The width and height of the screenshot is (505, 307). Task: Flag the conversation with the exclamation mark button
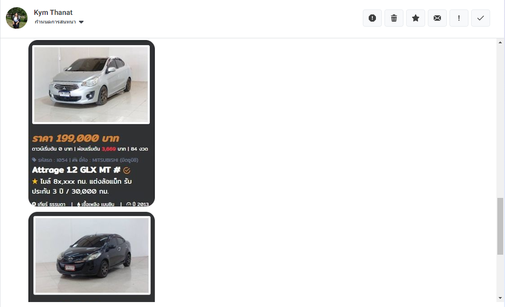coord(459,18)
